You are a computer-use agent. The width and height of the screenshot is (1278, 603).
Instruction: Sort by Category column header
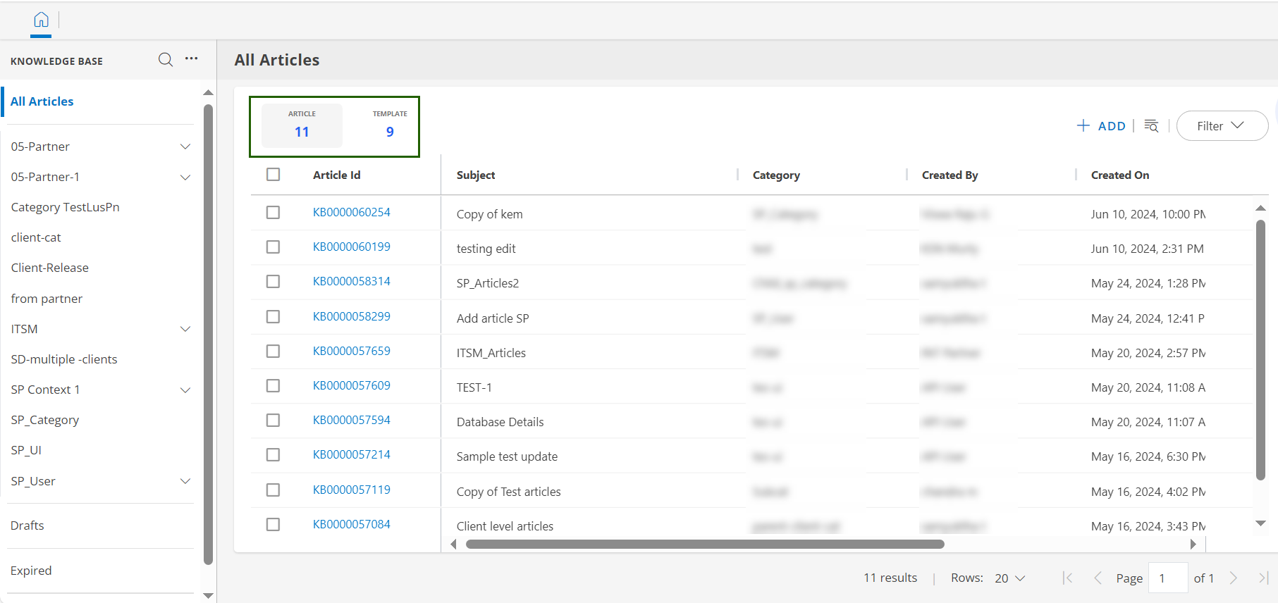776,175
